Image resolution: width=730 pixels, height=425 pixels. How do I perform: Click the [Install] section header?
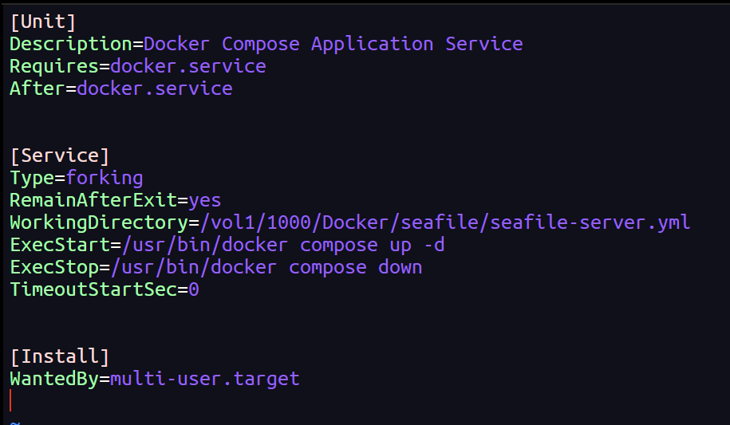(60, 356)
